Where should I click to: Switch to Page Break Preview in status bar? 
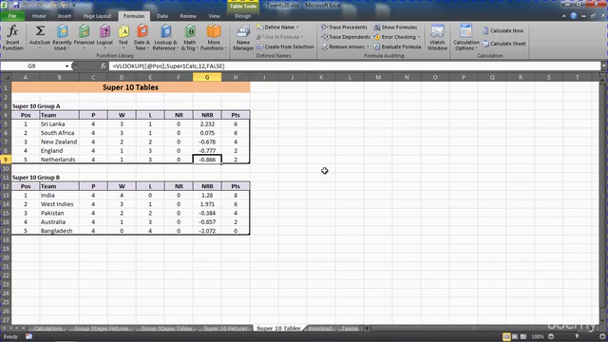pyautogui.click(x=523, y=336)
